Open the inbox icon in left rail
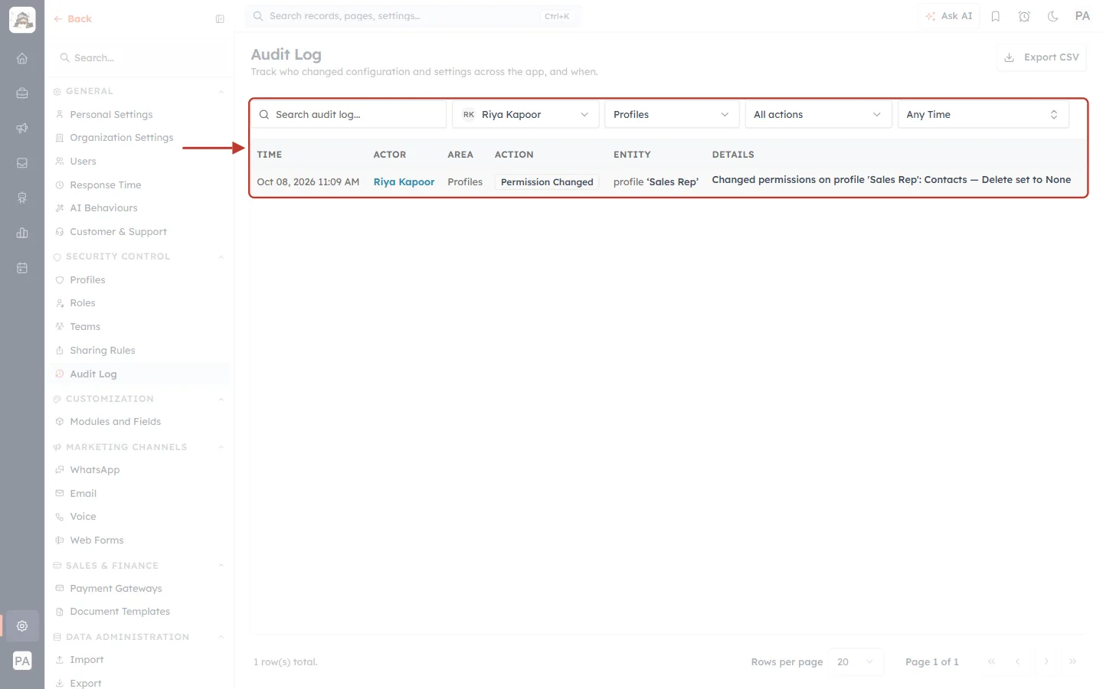 (x=22, y=163)
